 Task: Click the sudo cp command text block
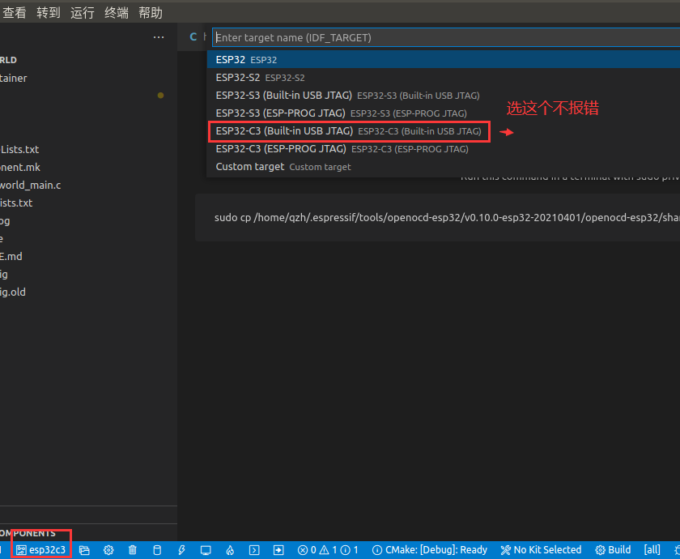click(x=438, y=217)
